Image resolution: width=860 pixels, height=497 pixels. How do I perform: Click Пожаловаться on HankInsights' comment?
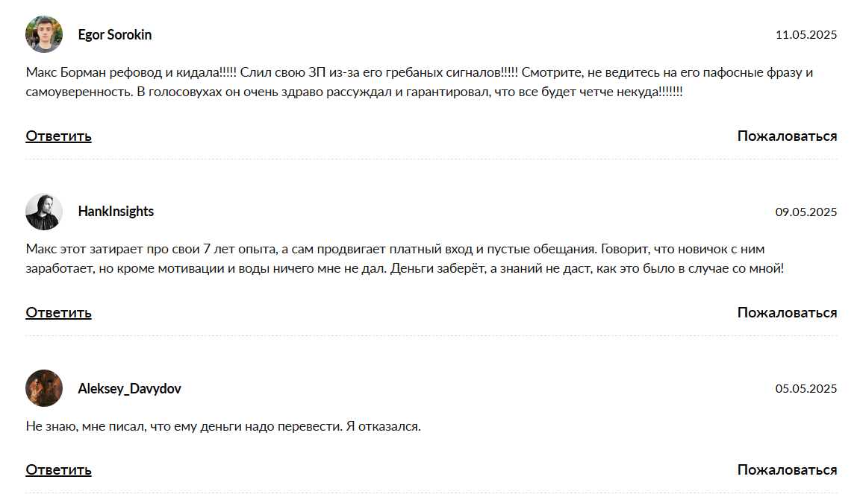click(x=787, y=312)
